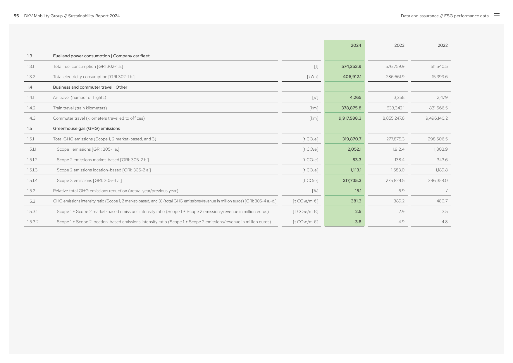Click the 2024 flights value 4,265
The height and width of the screenshot is (363, 513).
pos(355,97)
